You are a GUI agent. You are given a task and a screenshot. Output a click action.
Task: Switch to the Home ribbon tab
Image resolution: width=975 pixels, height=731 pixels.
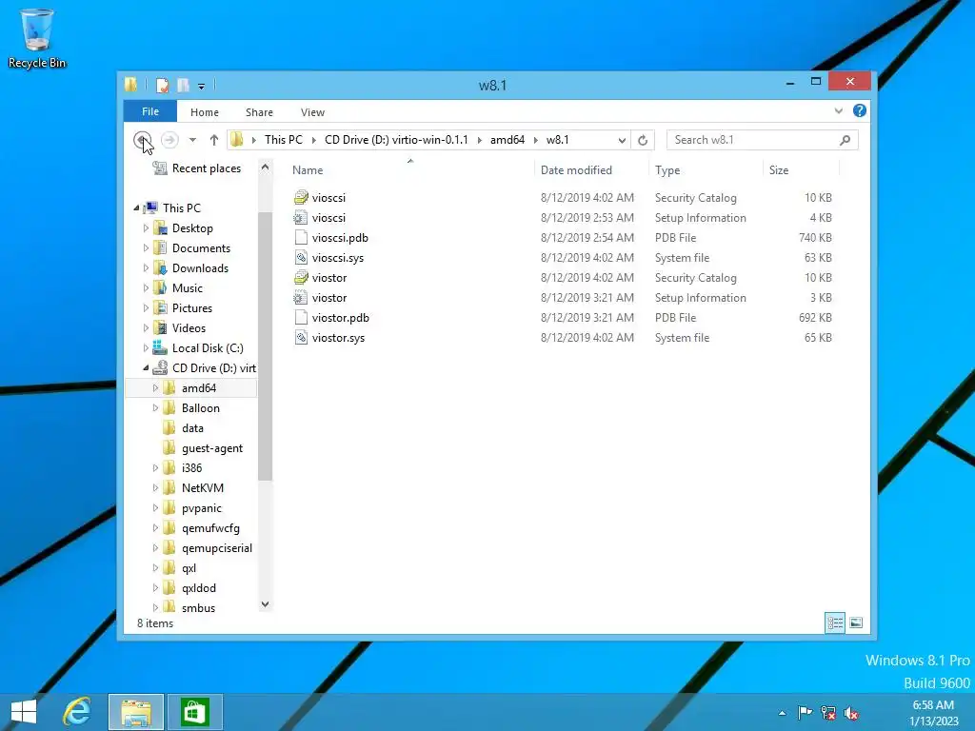click(x=205, y=112)
